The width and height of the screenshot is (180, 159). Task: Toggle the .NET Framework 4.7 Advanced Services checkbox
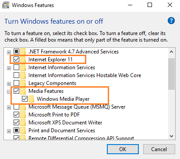coord(16,52)
